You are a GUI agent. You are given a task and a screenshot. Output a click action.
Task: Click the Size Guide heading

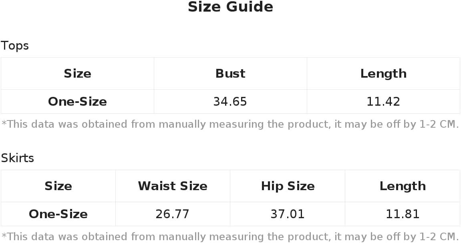coord(231,7)
